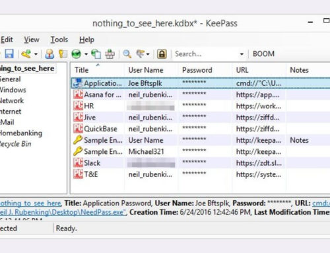This screenshot has width=330, height=253.
Task: Click the Jive entry PC icon
Action: click(78, 117)
